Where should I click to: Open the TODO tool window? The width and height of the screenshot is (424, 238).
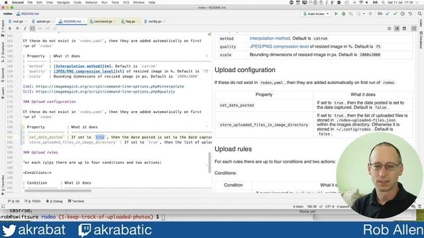(32, 201)
